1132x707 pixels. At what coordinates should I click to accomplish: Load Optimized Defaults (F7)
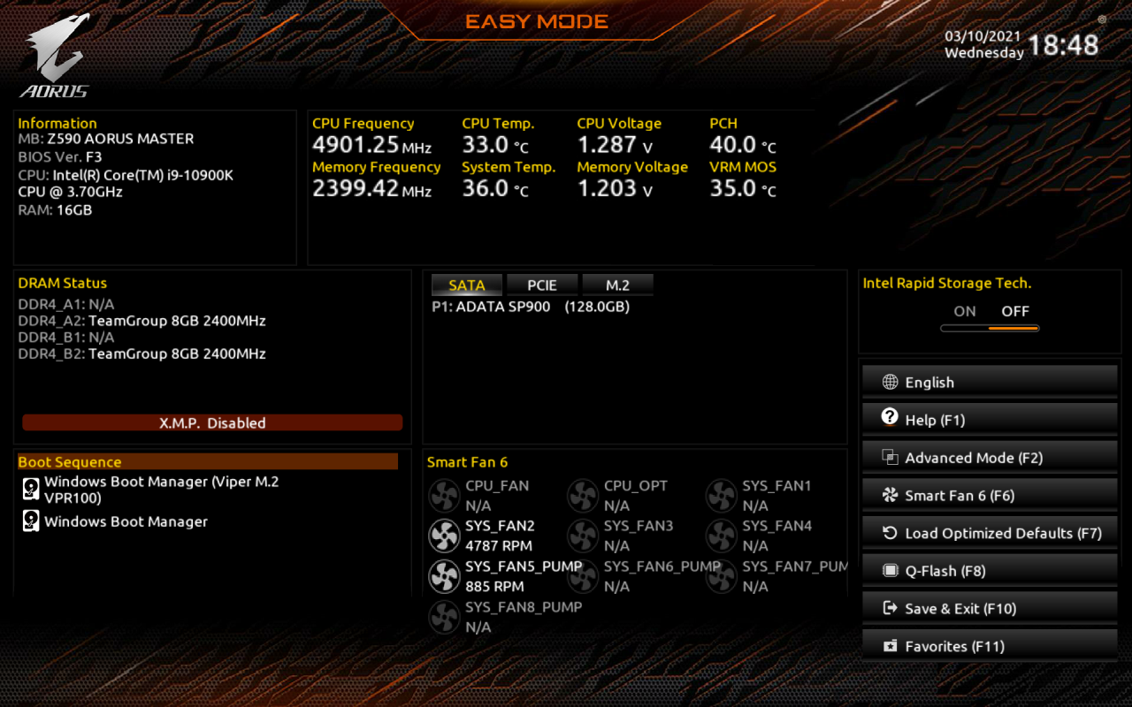pos(990,533)
